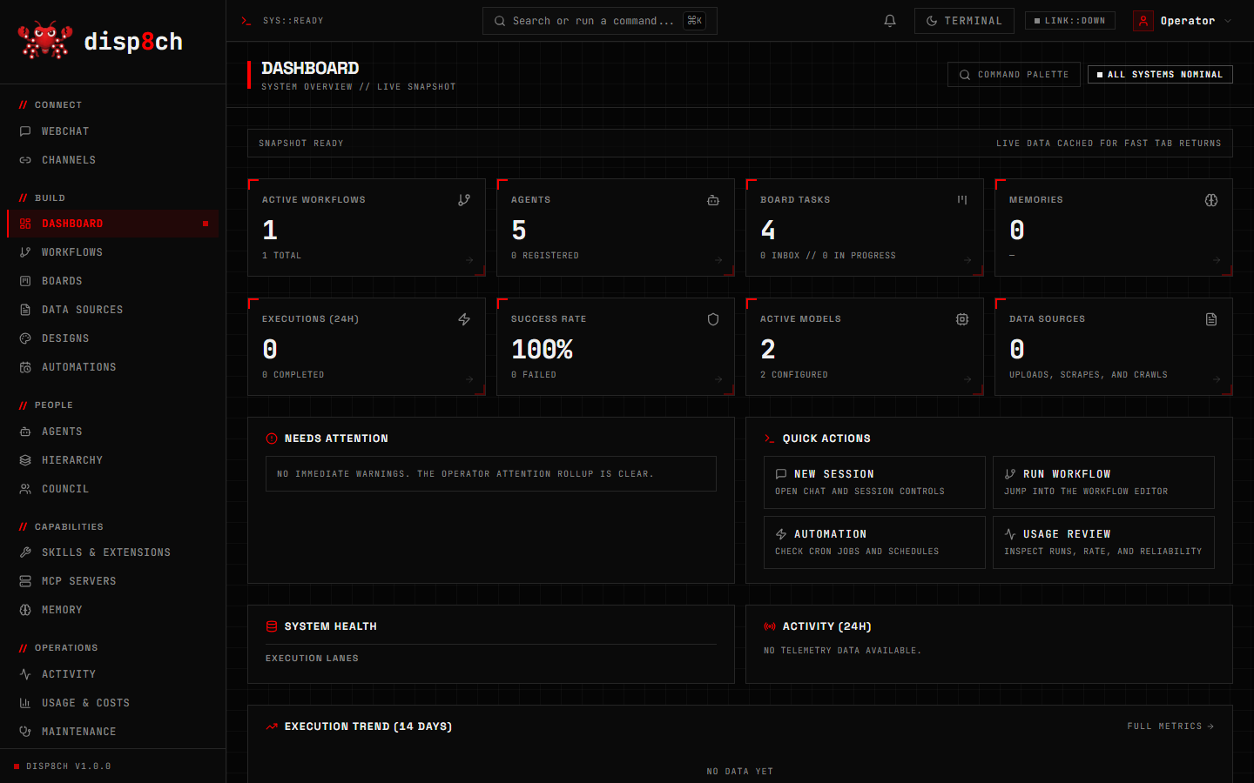Screen dimensions: 1254x783
Task: Click the document icon on Data Sources card
Action: pos(1211,319)
